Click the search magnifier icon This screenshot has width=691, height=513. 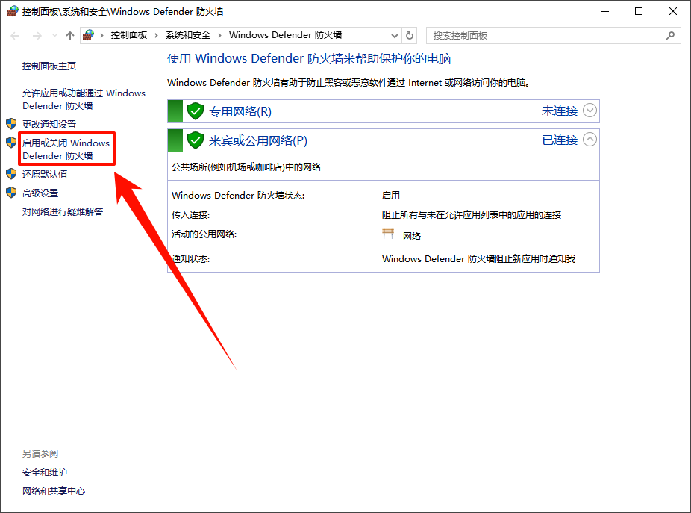670,35
